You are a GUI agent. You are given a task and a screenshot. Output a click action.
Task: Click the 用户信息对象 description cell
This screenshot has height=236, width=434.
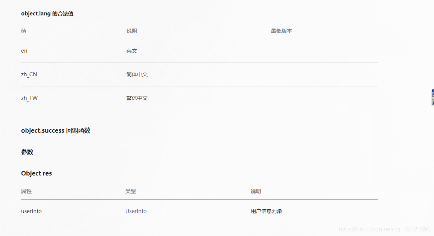point(266,211)
